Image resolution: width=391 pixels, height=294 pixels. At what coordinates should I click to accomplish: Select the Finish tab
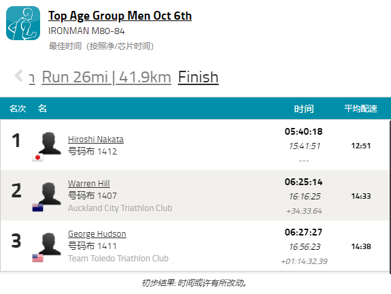tap(199, 77)
